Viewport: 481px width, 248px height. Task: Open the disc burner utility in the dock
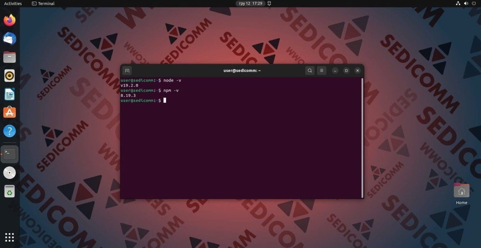pos(9,172)
